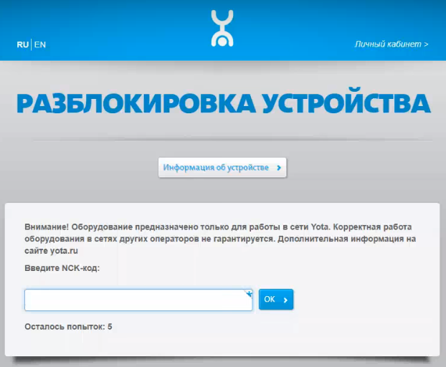Screen dimensions: 446x367
Task: Click the Yota logo icon
Action: (x=222, y=29)
